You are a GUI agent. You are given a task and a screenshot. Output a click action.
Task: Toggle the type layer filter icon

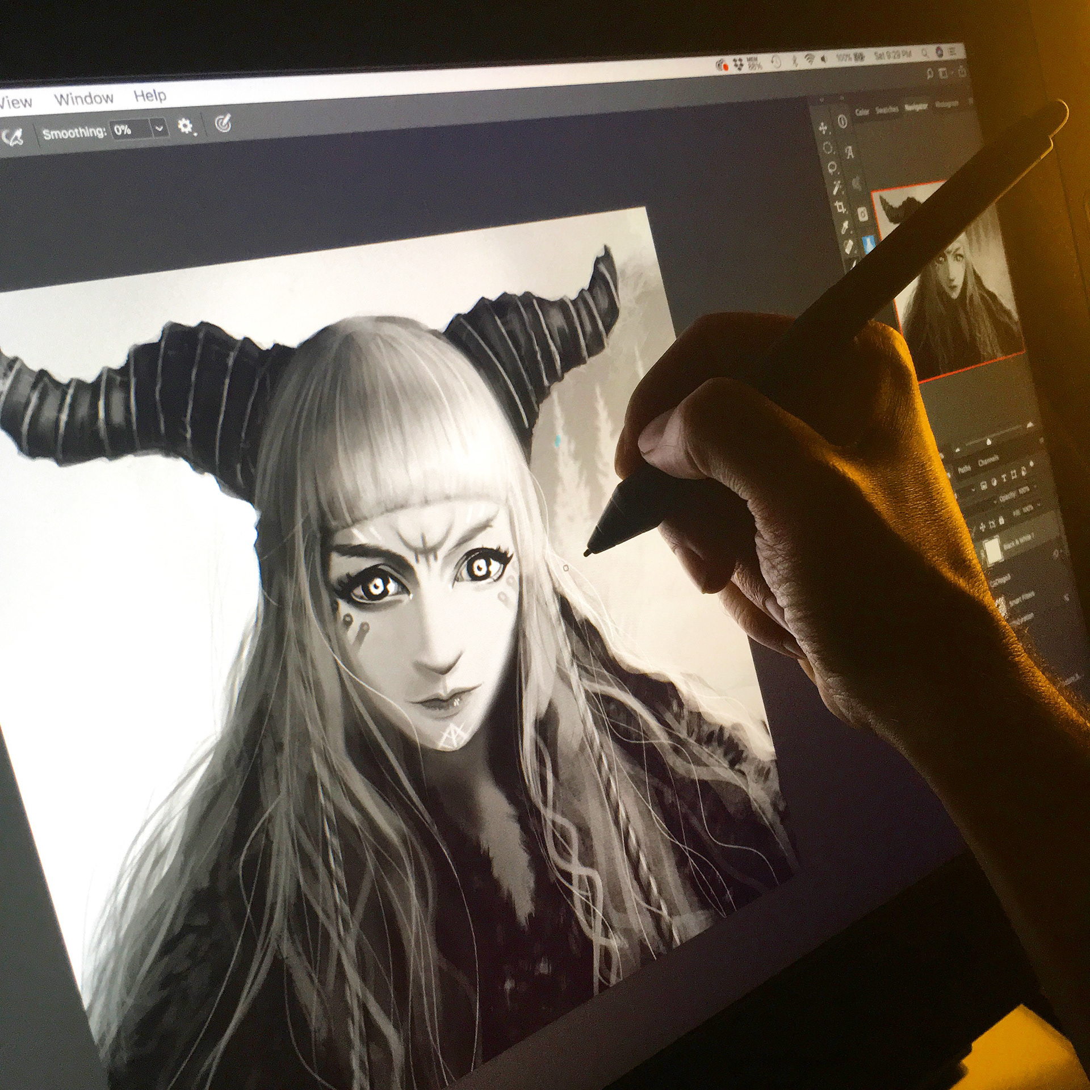pyautogui.click(x=1004, y=479)
